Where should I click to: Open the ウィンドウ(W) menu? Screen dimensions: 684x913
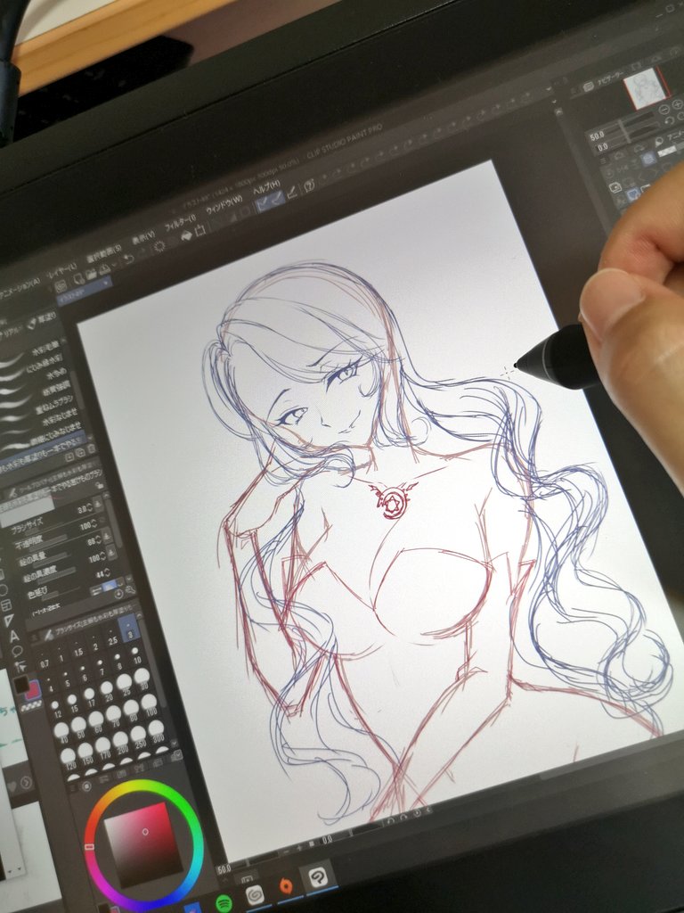[224, 206]
